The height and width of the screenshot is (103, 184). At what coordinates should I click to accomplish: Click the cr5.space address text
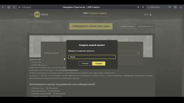click(26, 7)
